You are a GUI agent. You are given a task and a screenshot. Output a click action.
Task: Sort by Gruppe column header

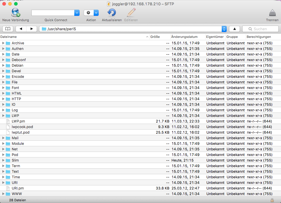tap(236, 37)
